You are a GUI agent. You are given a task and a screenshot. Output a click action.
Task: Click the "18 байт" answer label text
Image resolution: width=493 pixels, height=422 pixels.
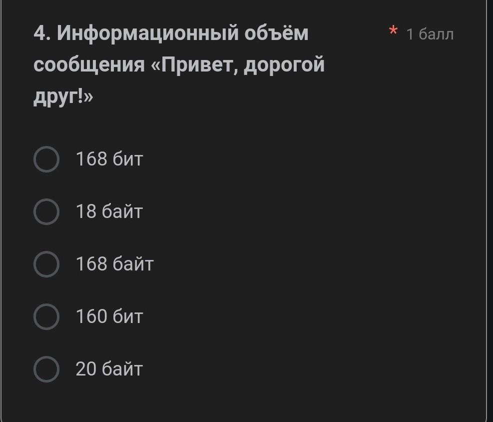pyautogui.click(x=109, y=211)
